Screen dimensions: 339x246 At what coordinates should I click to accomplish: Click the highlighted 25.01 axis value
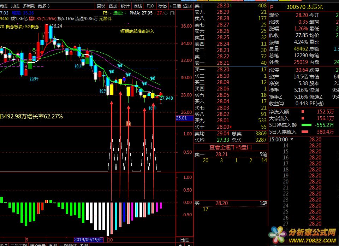point(184,118)
